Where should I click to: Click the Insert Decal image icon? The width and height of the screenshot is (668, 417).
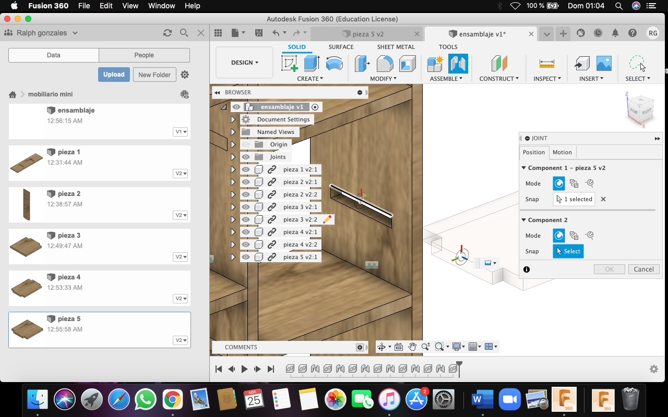click(x=604, y=64)
